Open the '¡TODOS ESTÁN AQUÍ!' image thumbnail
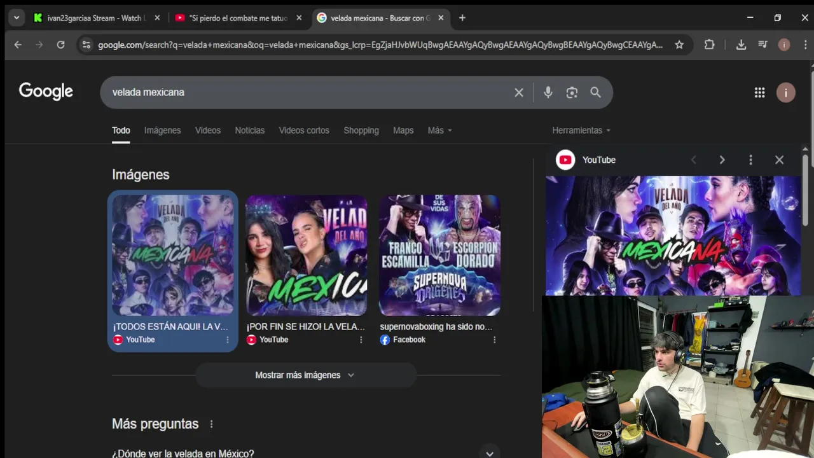Viewport: 814px width, 458px height. pyautogui.click(x=172, y=255)
